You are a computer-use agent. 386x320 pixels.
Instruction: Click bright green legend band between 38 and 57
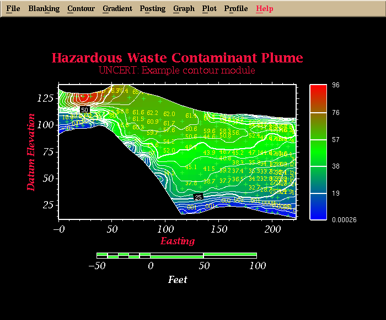pos(318,153)
